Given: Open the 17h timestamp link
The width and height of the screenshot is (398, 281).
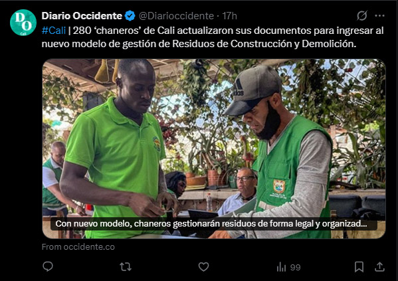Looking at the screenshot, I should (229, 16).
